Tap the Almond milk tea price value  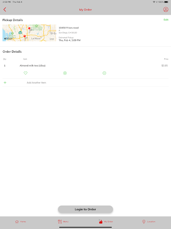(x=165, y=65)
